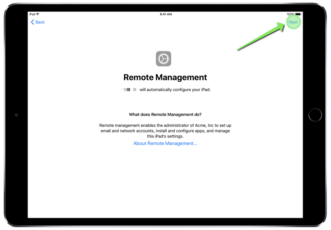The image size is (331, 230).
Task: Tap the battery icon in status bar
Action: 298,14
